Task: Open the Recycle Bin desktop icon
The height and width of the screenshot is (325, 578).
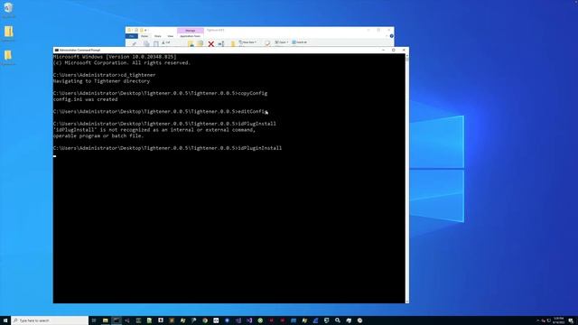Action: click(8, 9)
